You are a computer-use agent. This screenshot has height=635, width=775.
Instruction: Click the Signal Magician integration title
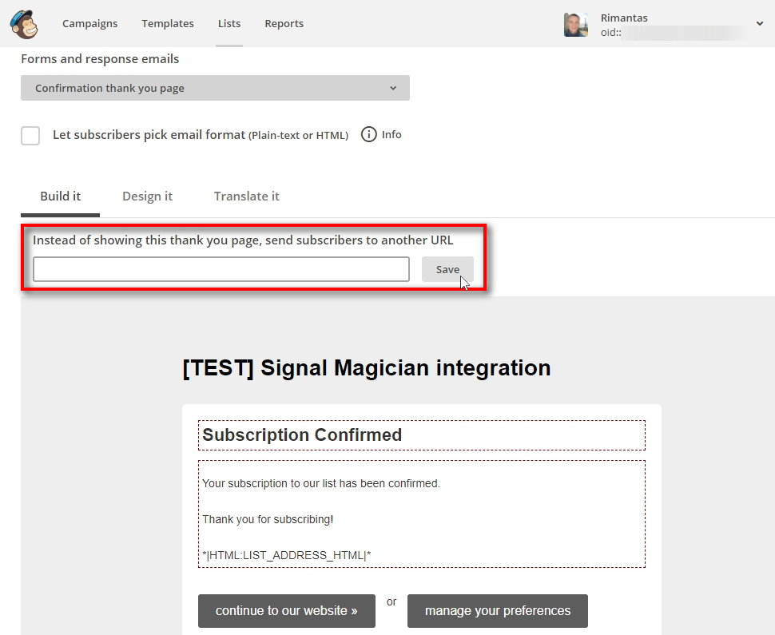click(367, 368)
